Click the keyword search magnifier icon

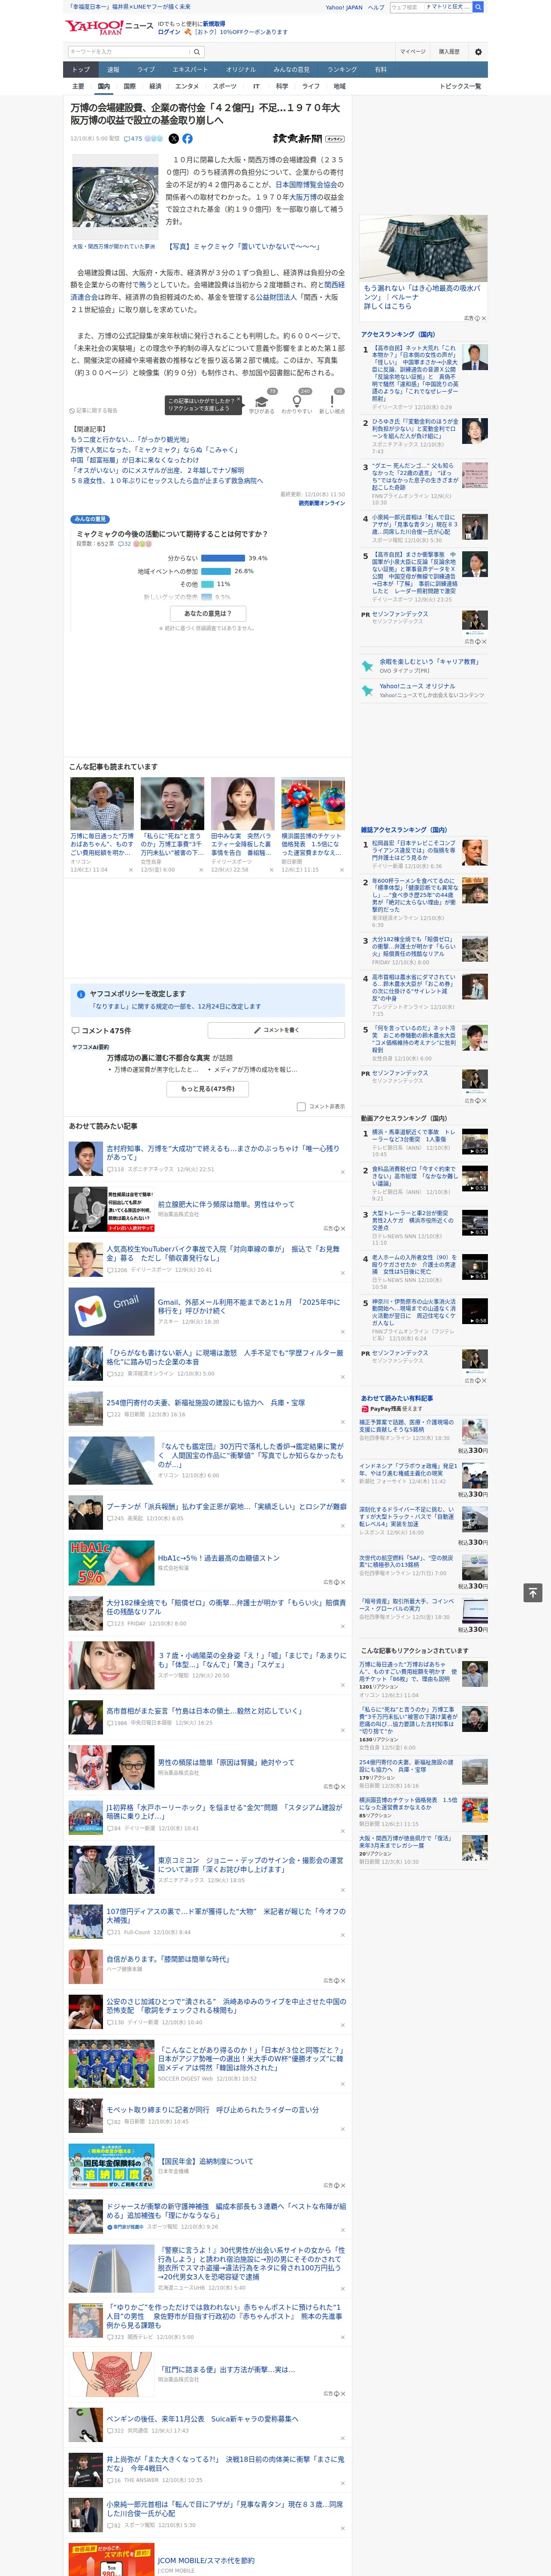click(197, 52)
